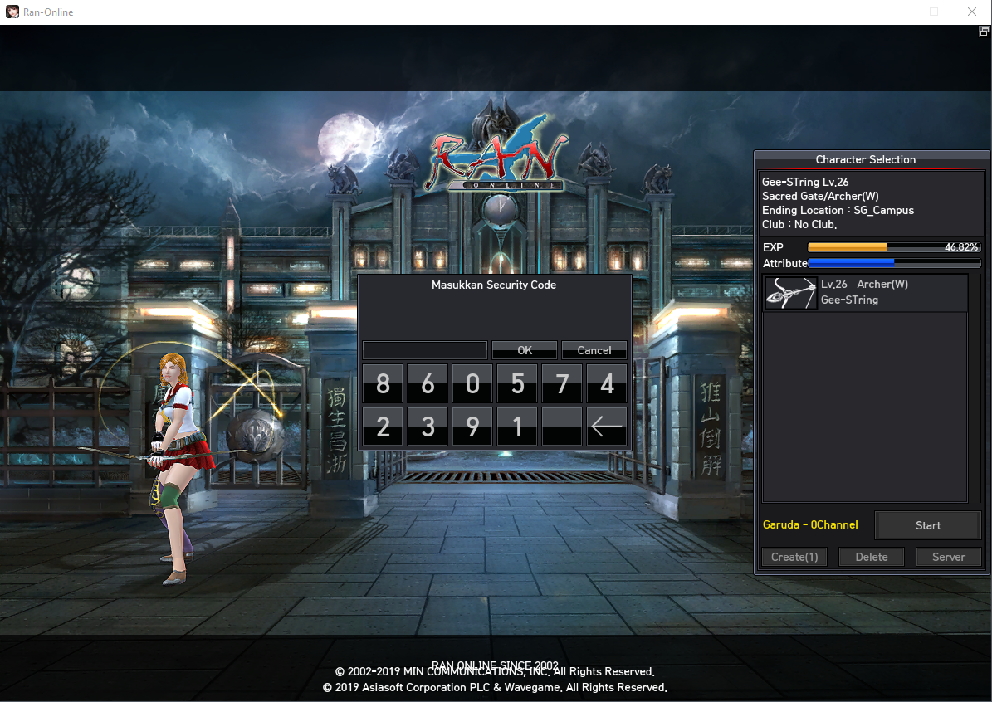Click keypad digit 6
The image size is (992, 702).
(428, 383)
